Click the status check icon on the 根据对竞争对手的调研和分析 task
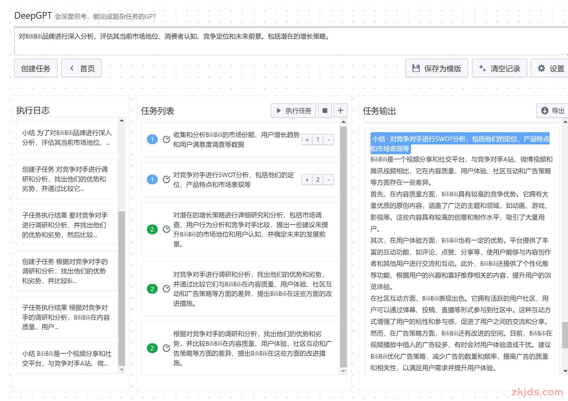This screenshot has height=401, width=568. tap(166, 348)
